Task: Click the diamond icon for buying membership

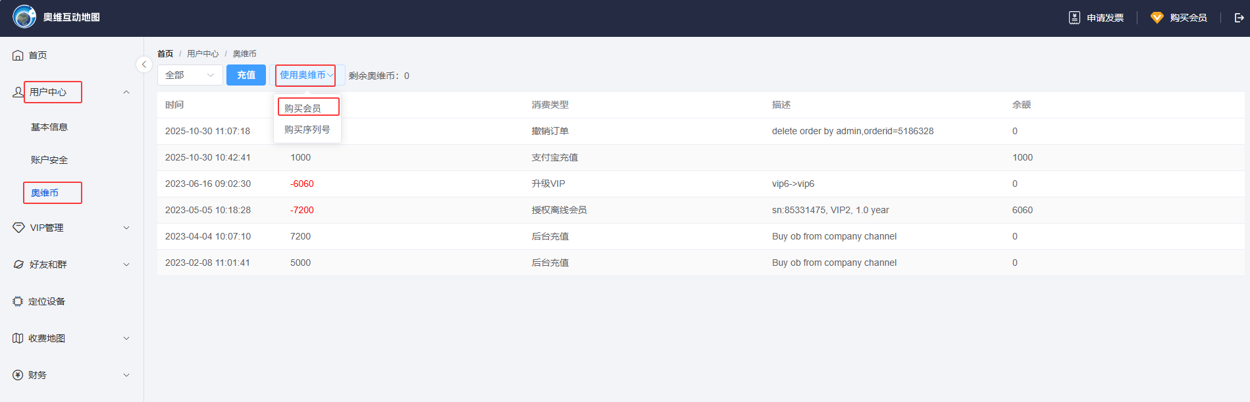Action: [1157, 18]
